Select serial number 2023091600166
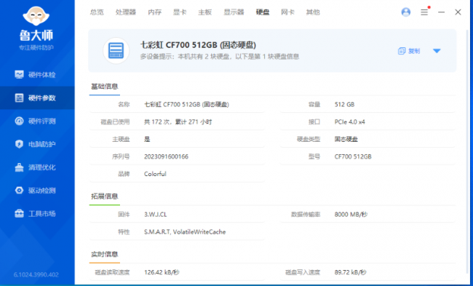Image resolution: width=473 pixels, height=286 pixels. click(166, 156)
